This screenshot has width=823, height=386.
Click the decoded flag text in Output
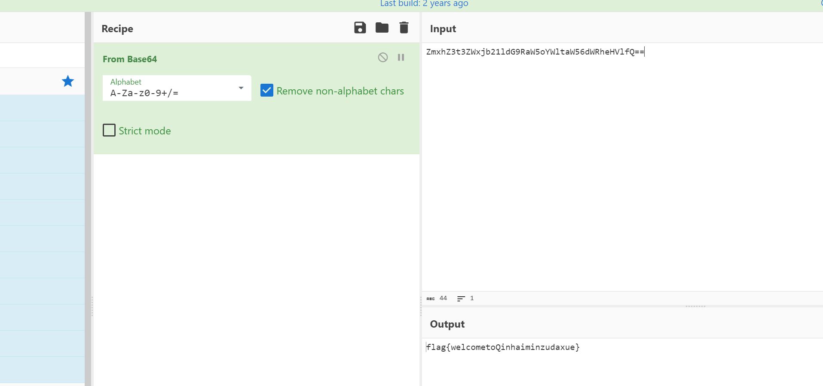pos(503,347)
